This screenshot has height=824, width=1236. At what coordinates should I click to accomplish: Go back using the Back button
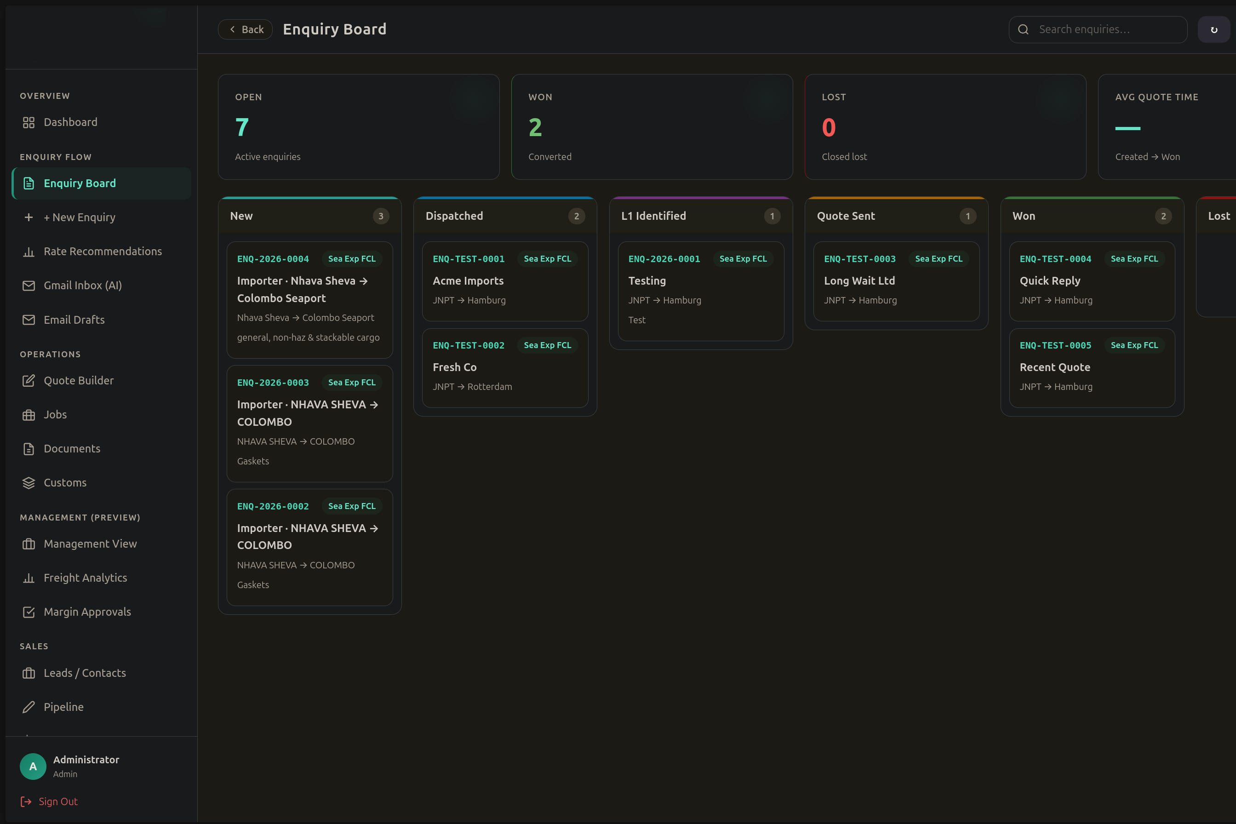point(246,29)
